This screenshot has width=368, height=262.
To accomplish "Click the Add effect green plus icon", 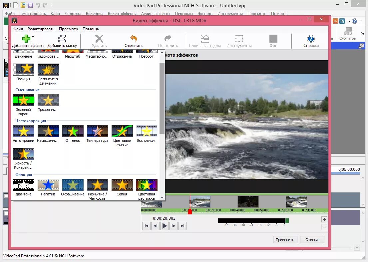I will pos(26,39).
